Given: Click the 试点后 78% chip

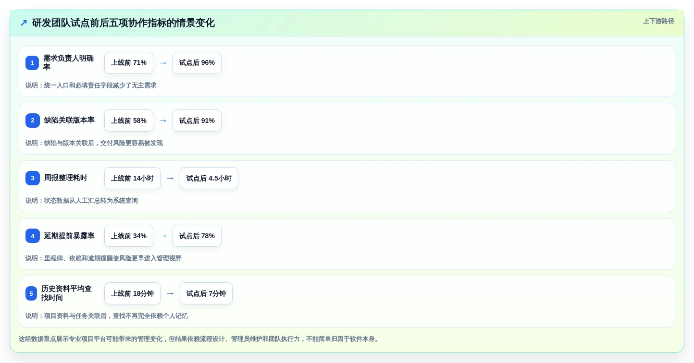Looking at the screenshot, I should (197, 236).
